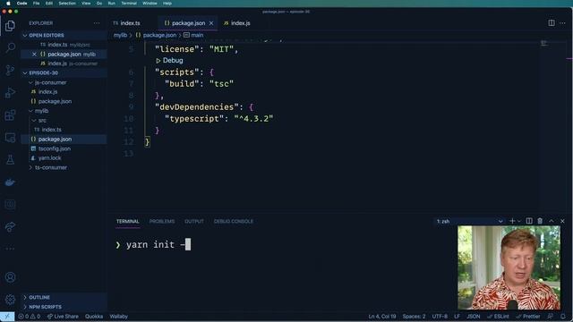
Task: Open the Terminal menu in menu bar
Action: tap(129, 4)
